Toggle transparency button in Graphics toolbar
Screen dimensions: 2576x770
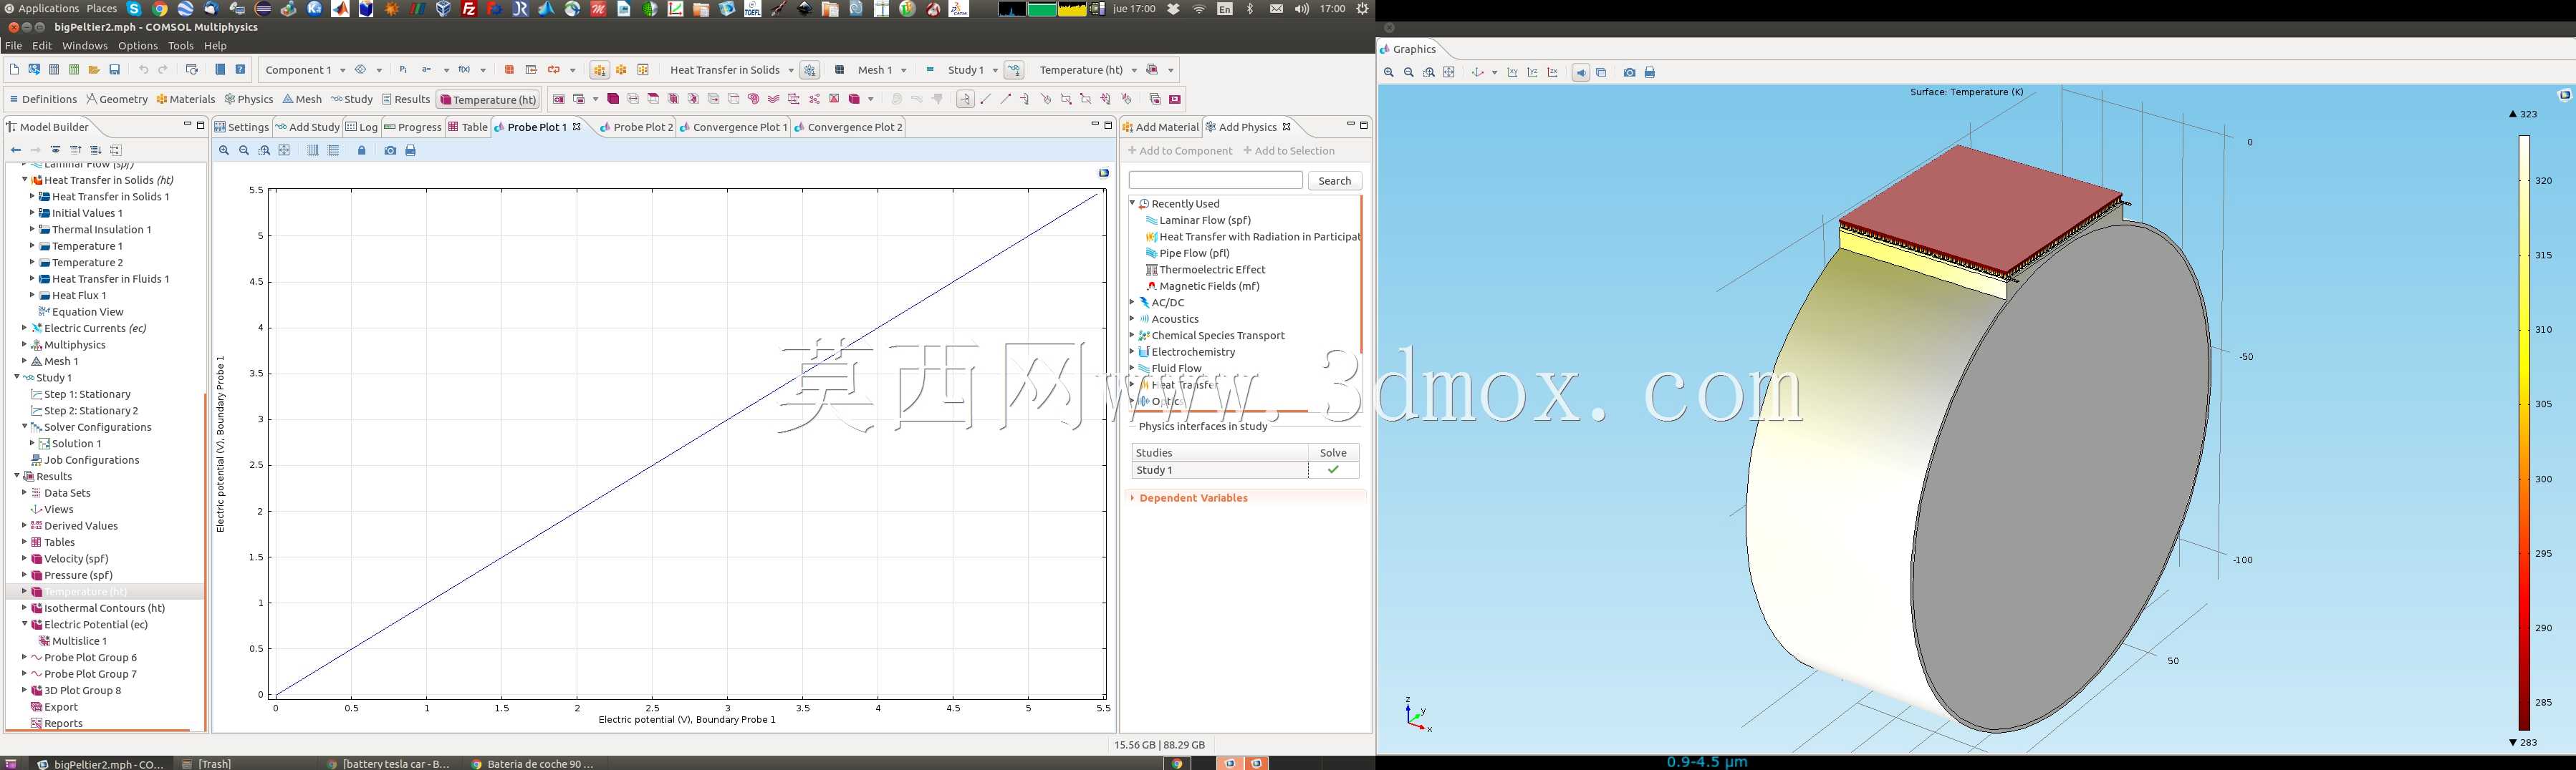point(1601,73)
